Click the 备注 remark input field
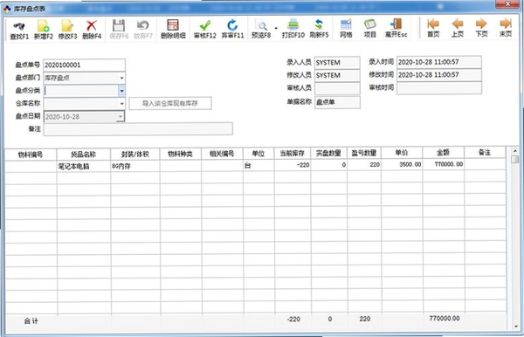 tap(138, 129)
